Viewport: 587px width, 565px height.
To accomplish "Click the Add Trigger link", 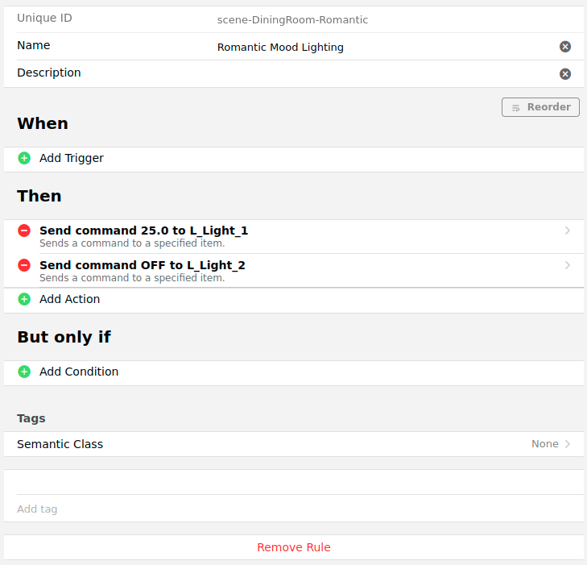I will coord(72,158).
